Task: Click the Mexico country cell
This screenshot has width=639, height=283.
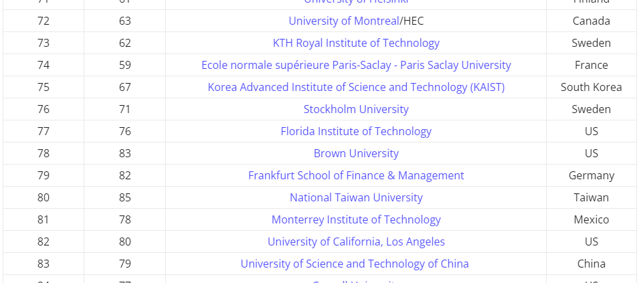Action: (x=591, y=219)
